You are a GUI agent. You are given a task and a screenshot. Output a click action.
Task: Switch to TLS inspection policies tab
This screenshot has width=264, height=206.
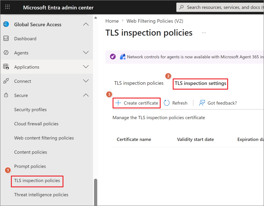[139, 83]
